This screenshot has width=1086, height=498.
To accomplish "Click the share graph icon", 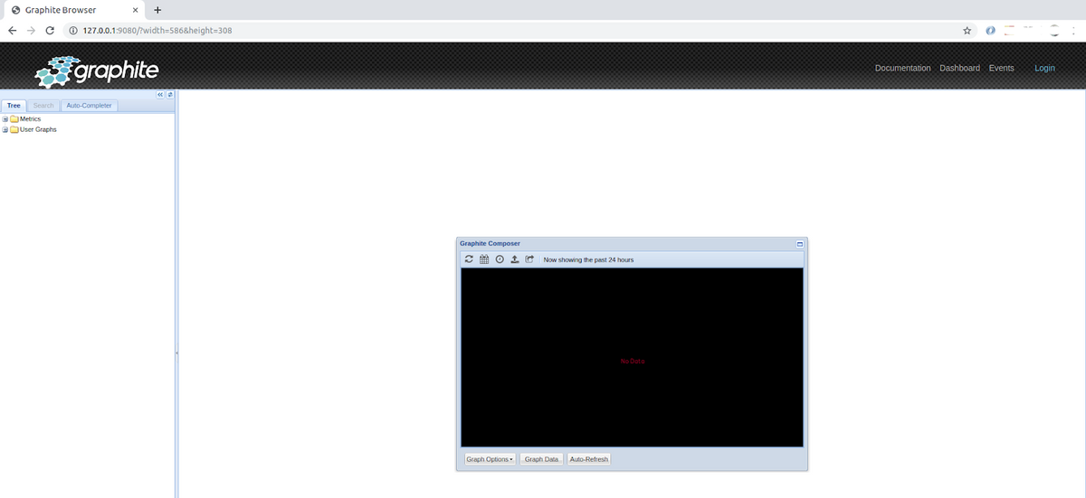I will 530,259.
